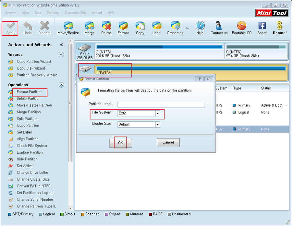292x226 pixels.
Task: Click the C: NTFS partition usage bar
Action: click(x=159, y=47)
